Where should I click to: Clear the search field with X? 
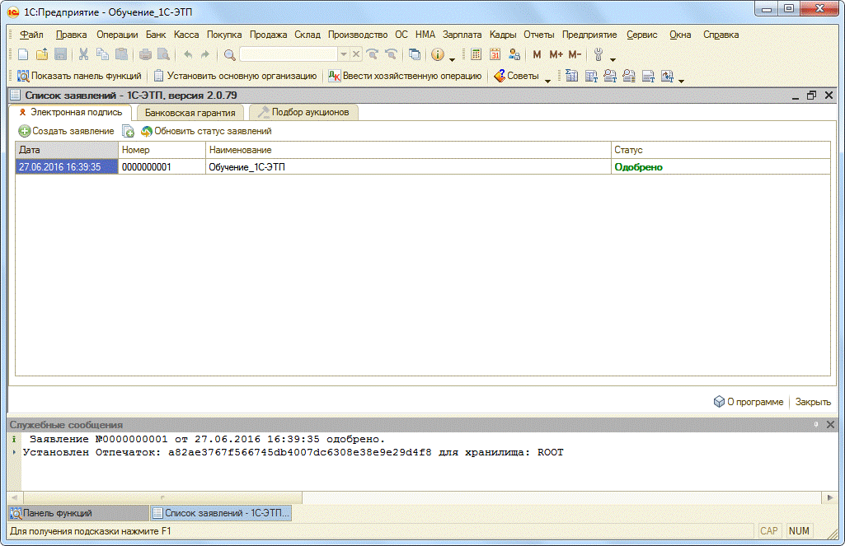coord(355,54)
